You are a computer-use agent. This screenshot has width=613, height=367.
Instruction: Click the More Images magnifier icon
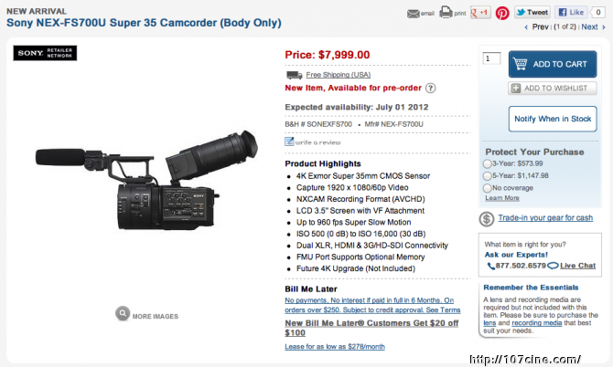(123, 313)
